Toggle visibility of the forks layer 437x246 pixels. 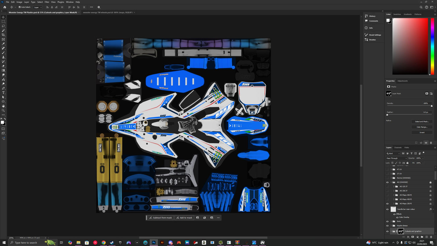387,221
